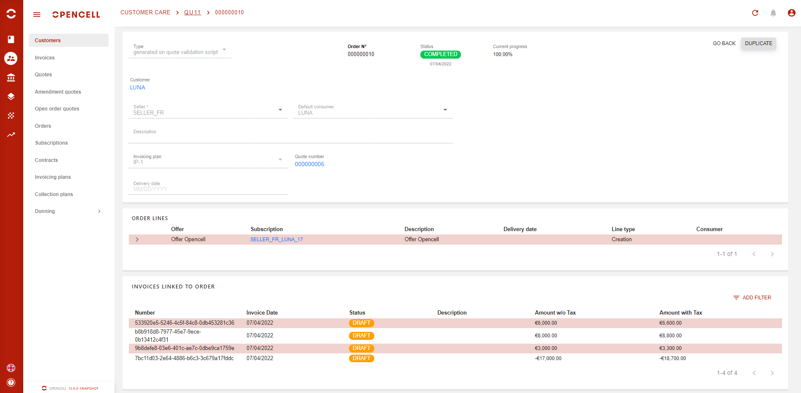Click the €8,800.00 amount with tax
Screen dimensions: 801x393
point(670,336)
